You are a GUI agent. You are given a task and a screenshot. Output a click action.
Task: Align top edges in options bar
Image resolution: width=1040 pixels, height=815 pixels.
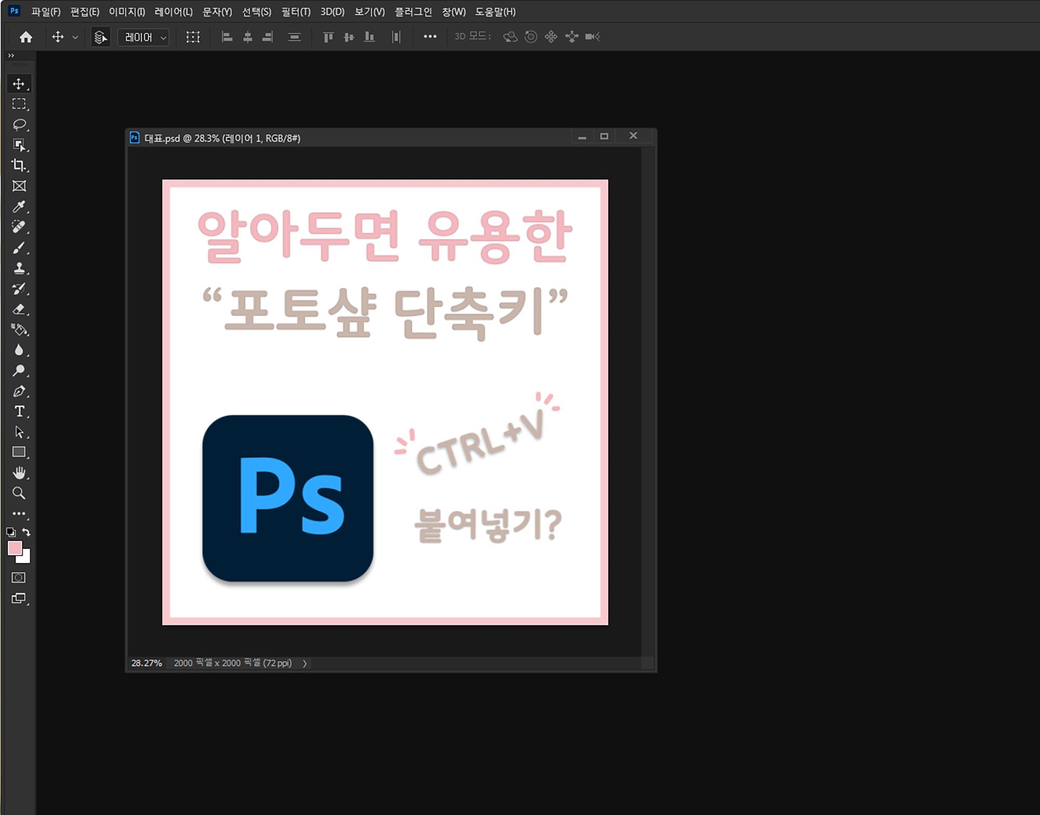(328, 37)
